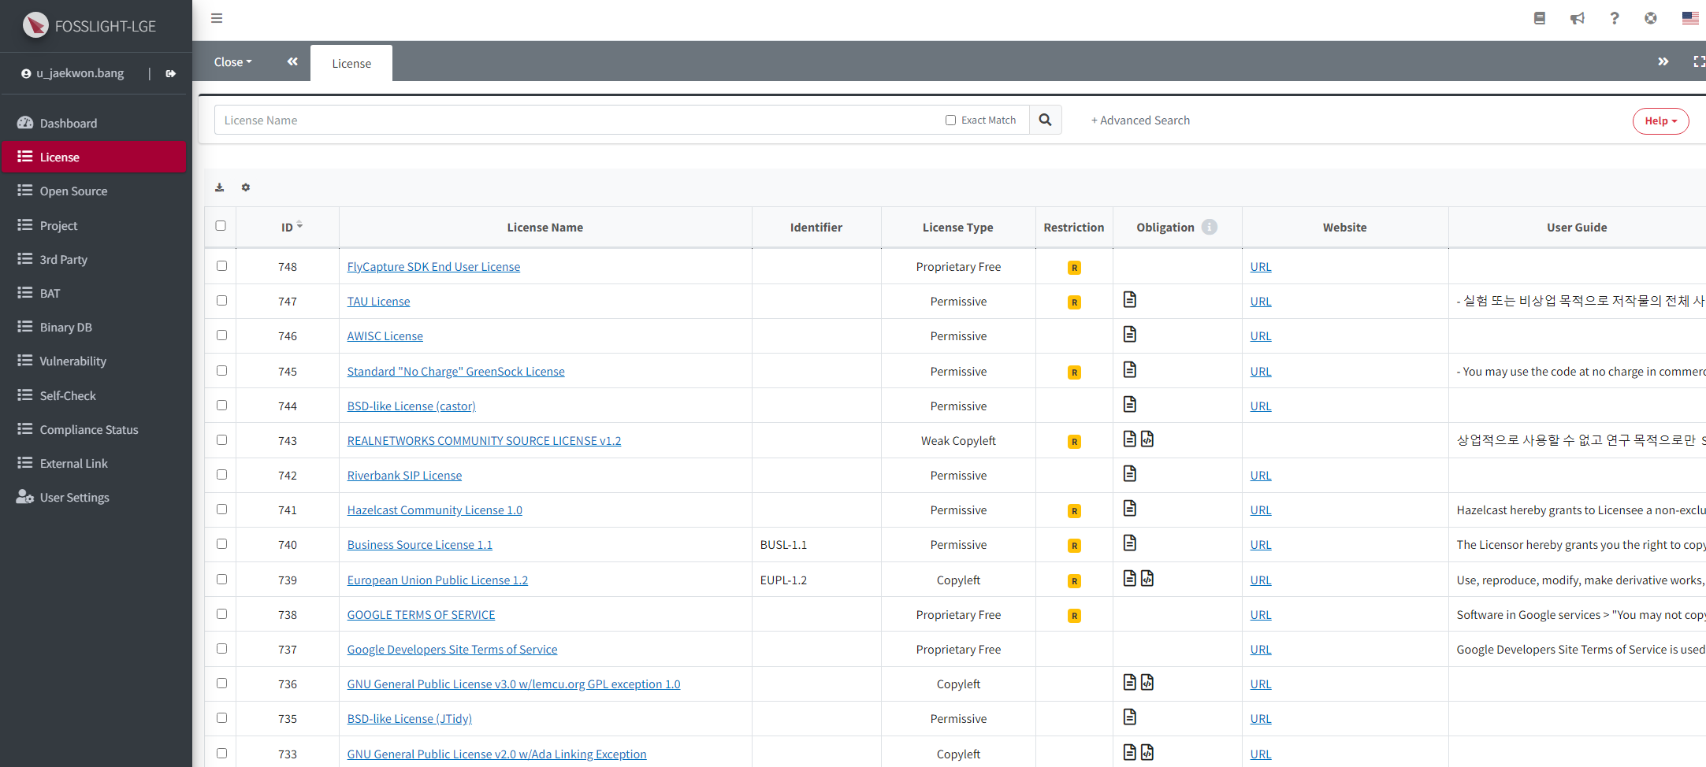
Task: Enable the Exact Match checkbox
Action: pos(950,120)
